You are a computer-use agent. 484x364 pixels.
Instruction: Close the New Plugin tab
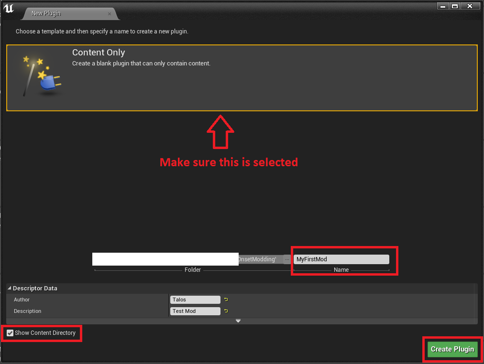[x=109, y=14]
